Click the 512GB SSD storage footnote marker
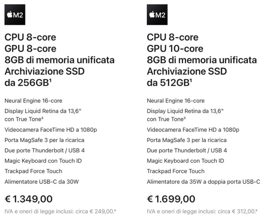 tap(191, 81)
